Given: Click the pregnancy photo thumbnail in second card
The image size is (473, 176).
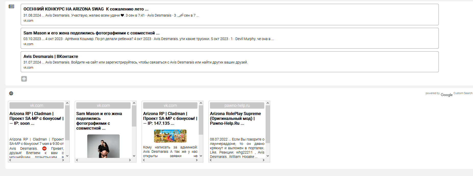Looking at the screenshot, I should (103, 146).
